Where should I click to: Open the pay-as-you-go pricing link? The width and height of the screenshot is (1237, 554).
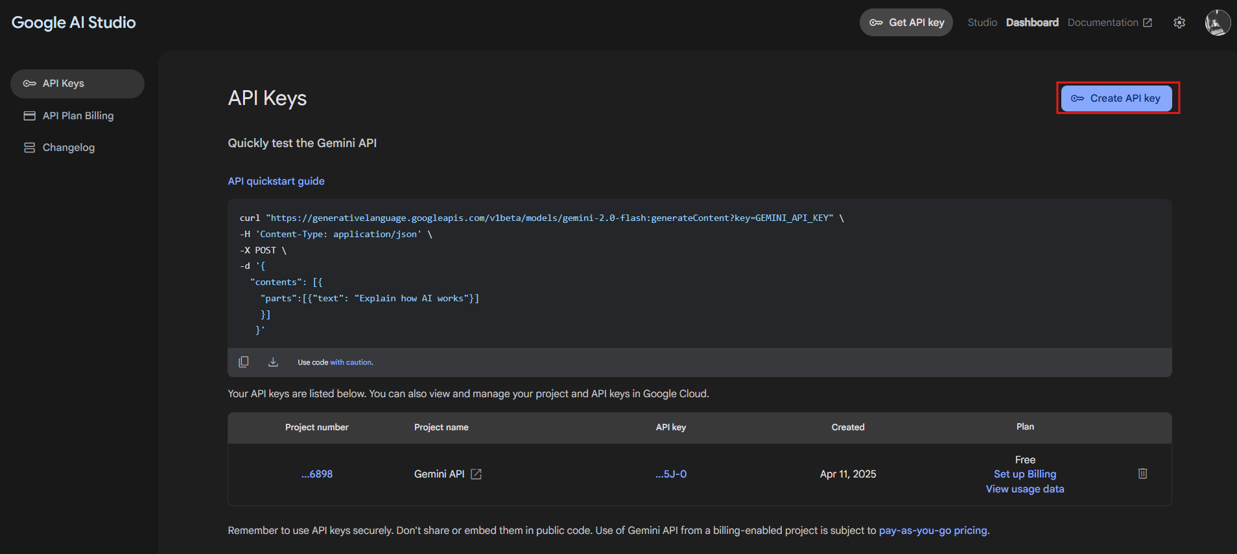pos(933,531)
